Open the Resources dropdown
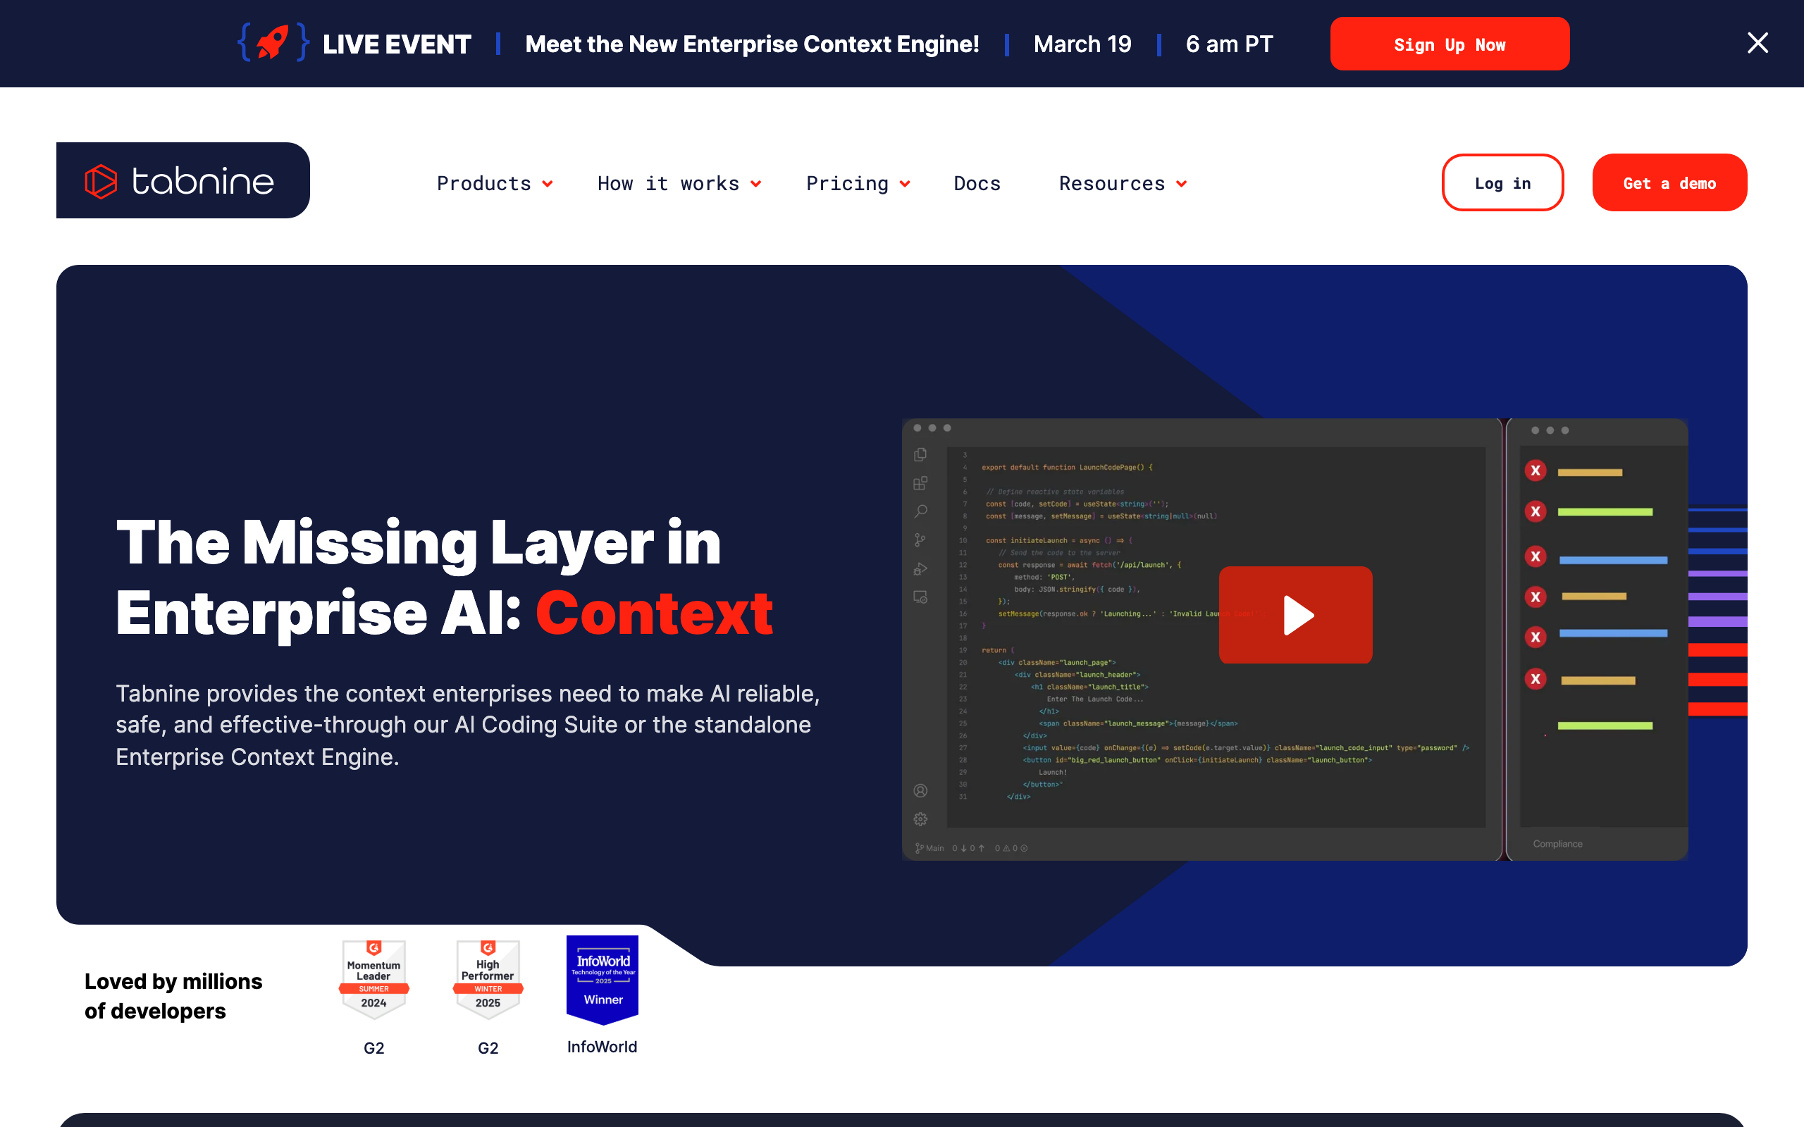Viewport: 1804px width, 1127px height. (x=1122, y=183)
